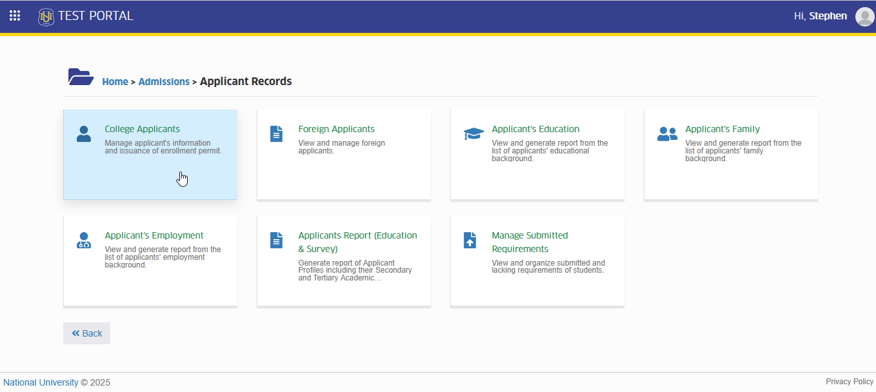Open Foreign Applicants title link
The width and height of the screenshot is (876, 392).
(x=337, y=129)
